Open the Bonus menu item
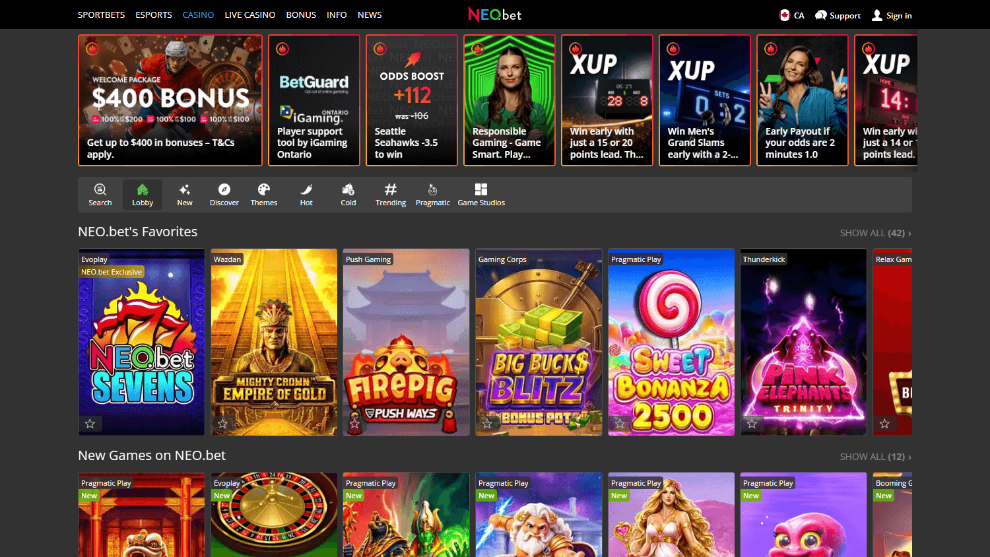This screenshot has height=557, width=990. point(301,15)
